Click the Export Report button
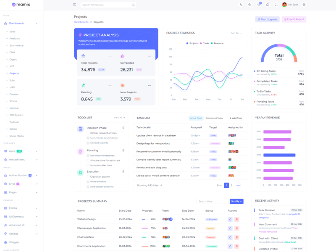336x252 pixels. point(294,19)
